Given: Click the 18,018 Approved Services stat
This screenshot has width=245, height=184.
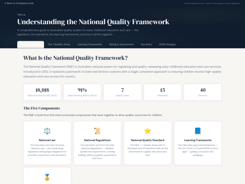Looking at the screenshot, I should (42, 92).
